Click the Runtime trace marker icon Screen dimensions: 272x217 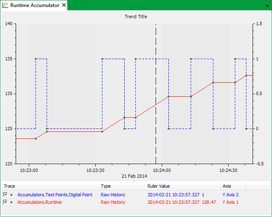(x=12, y=202)
